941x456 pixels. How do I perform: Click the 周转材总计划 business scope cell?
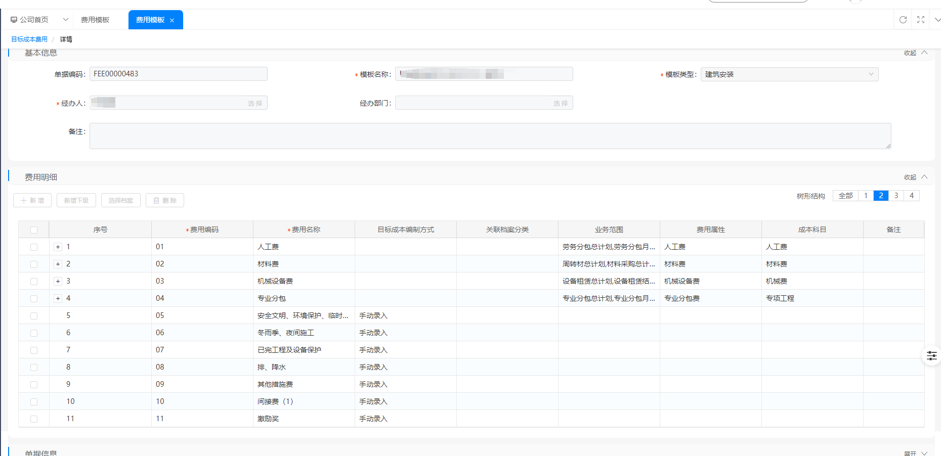point(609,264)
